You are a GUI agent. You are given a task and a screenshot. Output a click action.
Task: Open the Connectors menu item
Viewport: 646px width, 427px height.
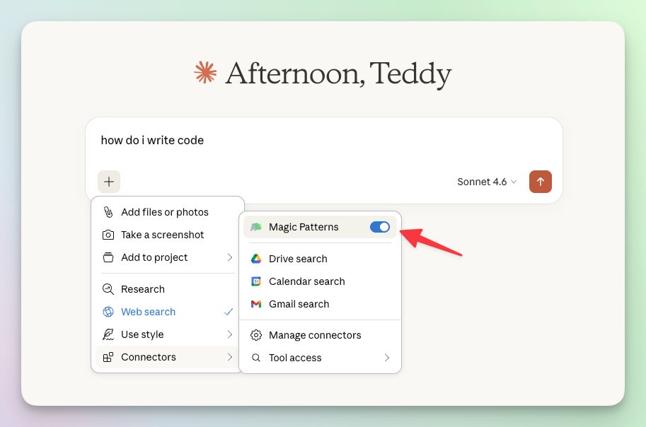pos(149,357)
